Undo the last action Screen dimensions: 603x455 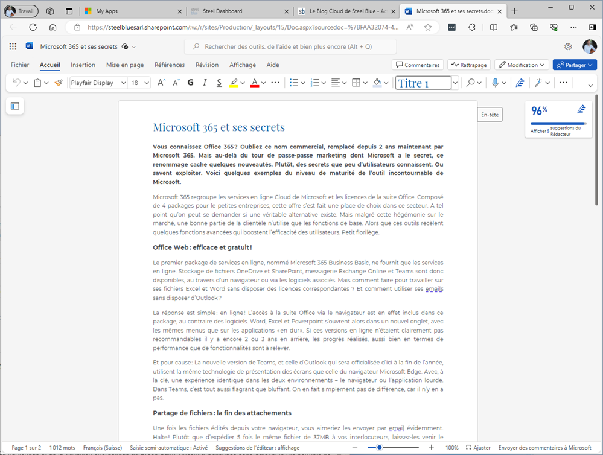tap(16, 83)
